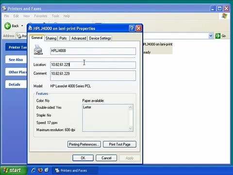
Task: Expand the Details panel
Action: (16, 84)
